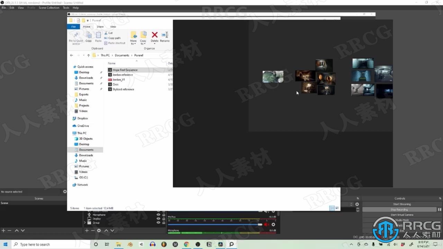Viewport: 443px width, 249px height.
Task: Switch to Explorer Share tab
Action: [100, 27]
